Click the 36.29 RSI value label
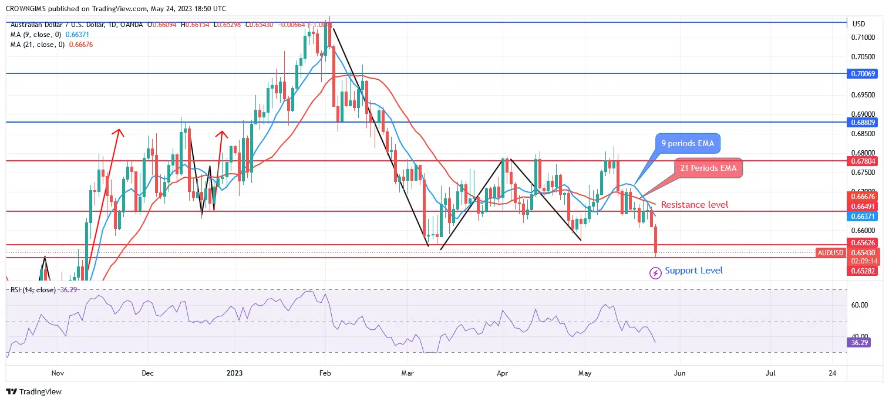This screenshot has height=402, width=889. [x=858, y=342]
